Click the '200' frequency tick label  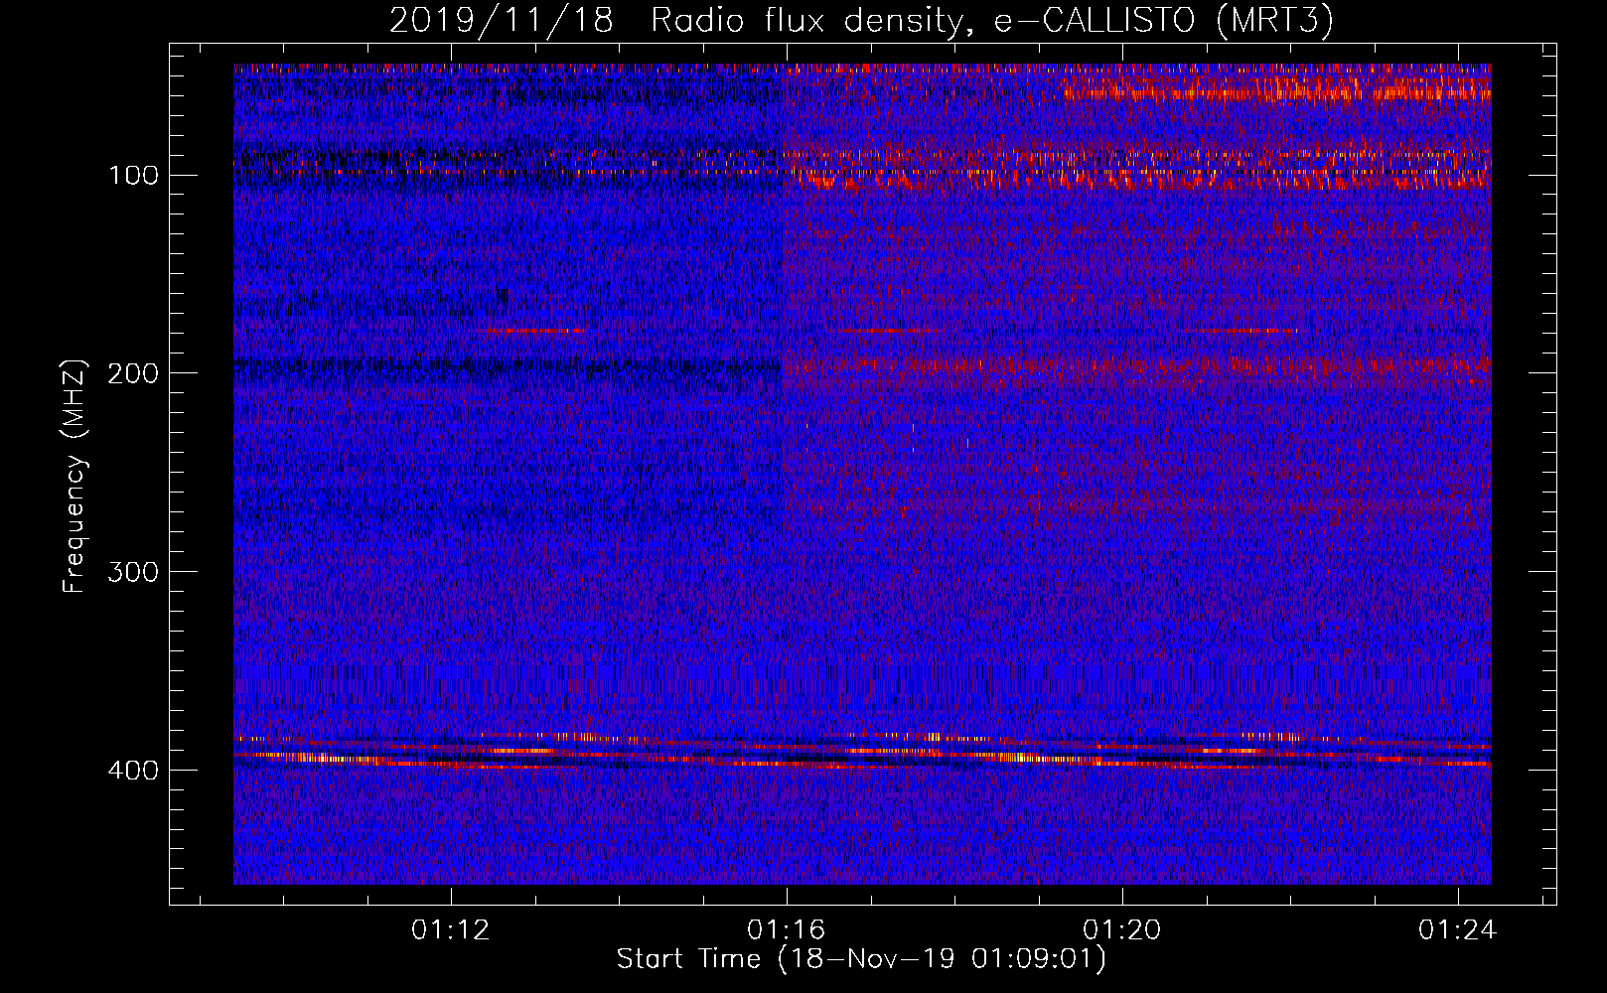133,374
